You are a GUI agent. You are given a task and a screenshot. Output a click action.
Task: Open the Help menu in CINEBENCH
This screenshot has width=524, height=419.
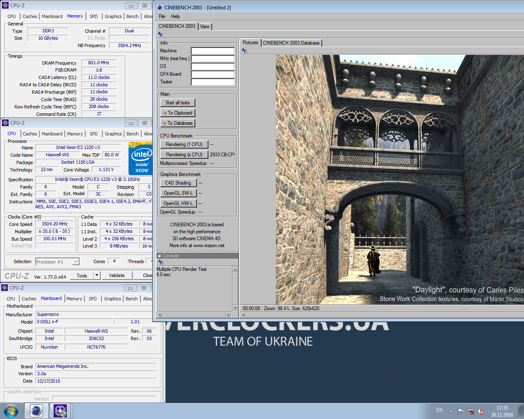pyautogui.click(x=176, y=16)
